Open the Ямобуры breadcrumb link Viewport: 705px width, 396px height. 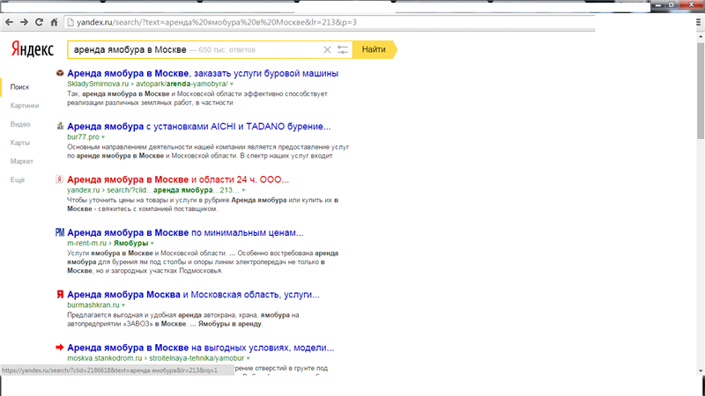[130, 244]
